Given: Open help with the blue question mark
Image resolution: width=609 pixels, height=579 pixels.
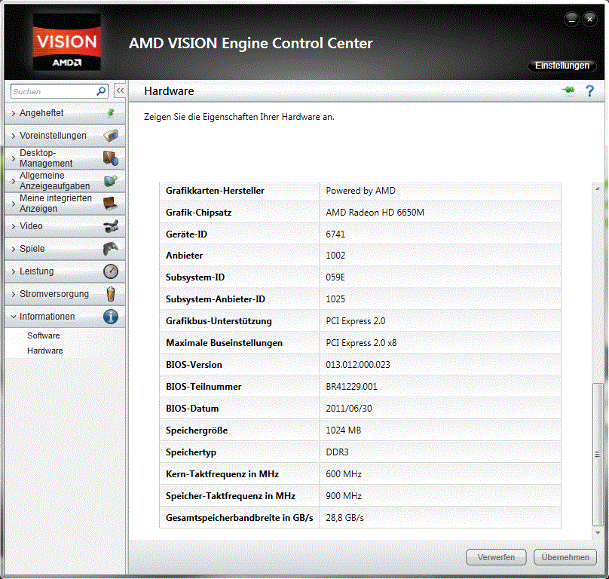Looking at the screenshot, I should click(x=589, y=91).
